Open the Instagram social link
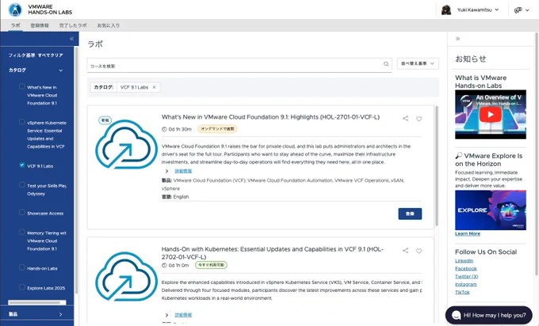 click(466, 285)
